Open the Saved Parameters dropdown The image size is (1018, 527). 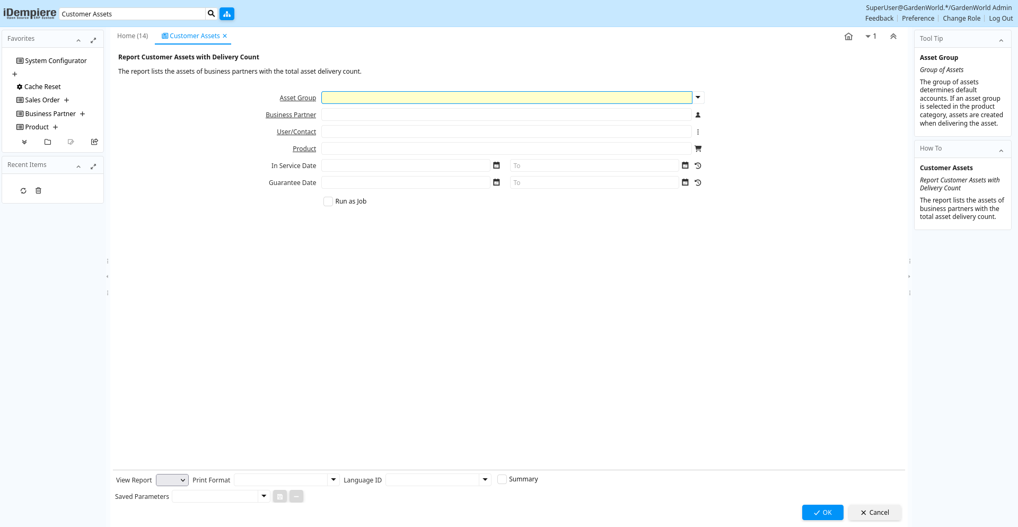[x=264, y=496]
